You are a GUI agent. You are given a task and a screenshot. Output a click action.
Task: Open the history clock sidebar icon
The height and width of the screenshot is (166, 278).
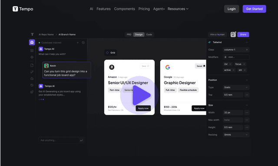pos(32,85)
